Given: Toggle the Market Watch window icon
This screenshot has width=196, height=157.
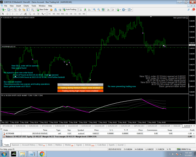Looking at the screenshot, I should click(15, 10).
